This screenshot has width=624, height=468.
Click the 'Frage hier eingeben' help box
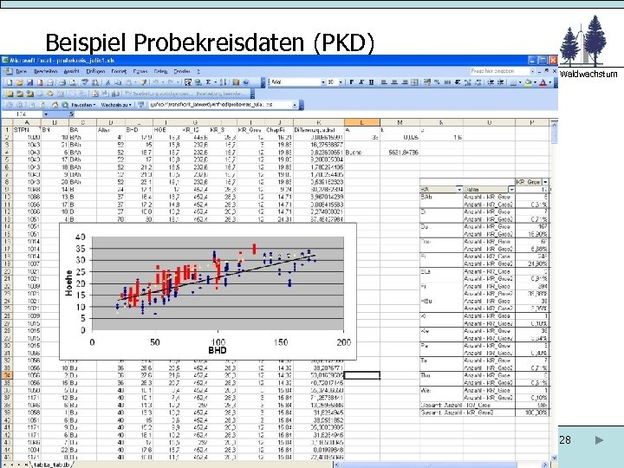click(500, 71)
